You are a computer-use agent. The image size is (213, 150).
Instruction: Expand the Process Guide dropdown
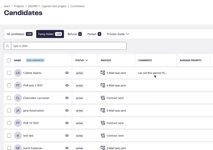coord(118,34)
